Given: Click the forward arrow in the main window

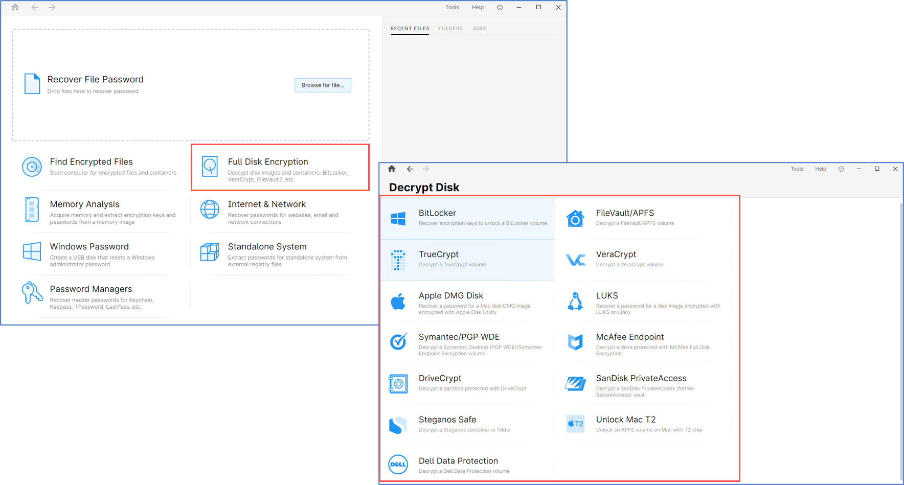Looking at the screenshot, I should click(52, 7).
